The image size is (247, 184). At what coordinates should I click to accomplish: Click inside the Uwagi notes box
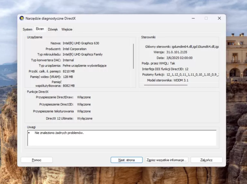(x=122, y=138)
